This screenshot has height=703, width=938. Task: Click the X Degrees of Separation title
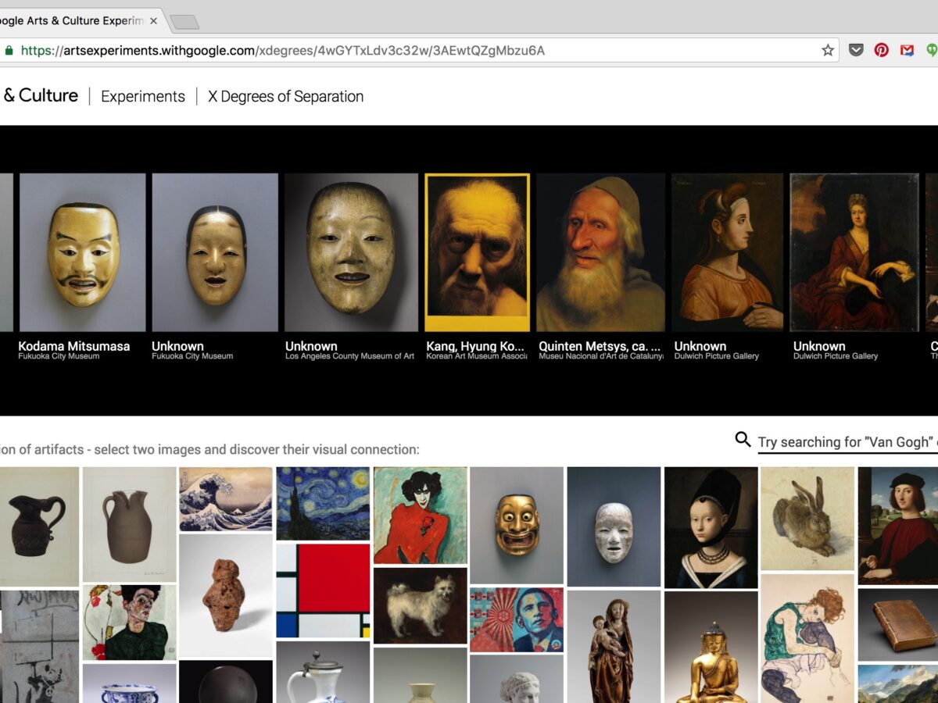(x=285, y=96)
